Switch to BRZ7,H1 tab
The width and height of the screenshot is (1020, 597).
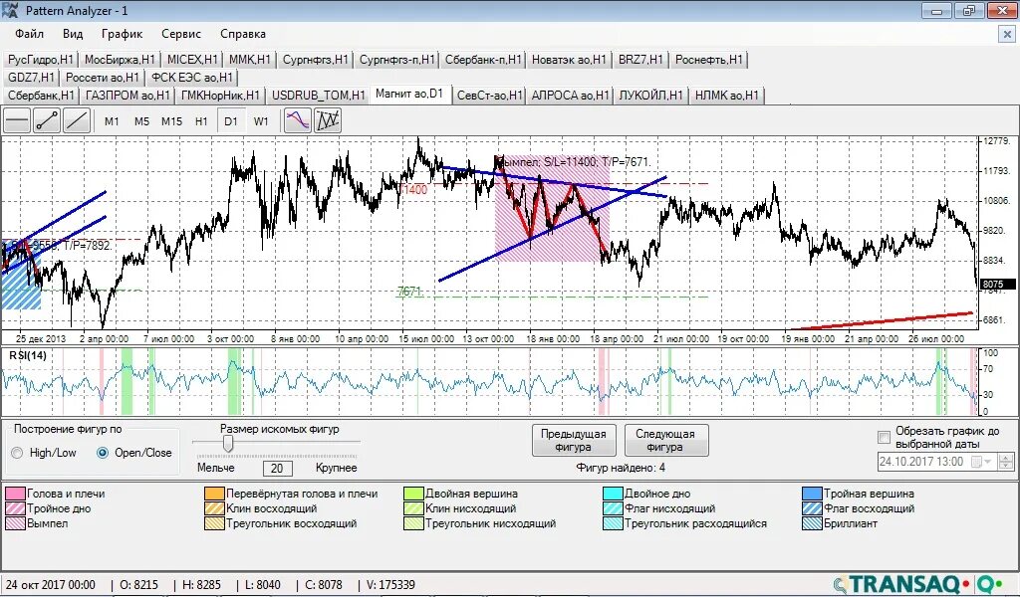(x=640, y=60)
